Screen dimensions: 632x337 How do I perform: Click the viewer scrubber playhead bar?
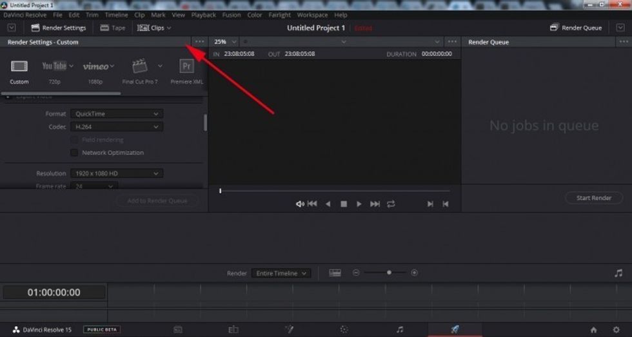click(x=220, y=191)
